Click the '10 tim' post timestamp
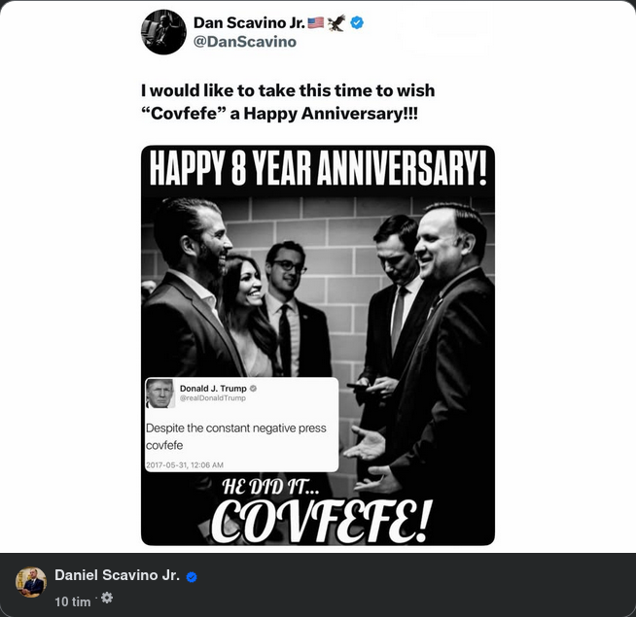Image resolution: width=636 pixels, height=617 pixels. click(73, 601)
